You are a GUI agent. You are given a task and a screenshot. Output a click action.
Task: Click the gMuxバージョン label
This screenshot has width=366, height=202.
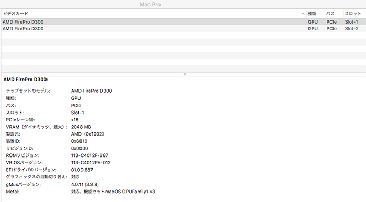coord(24,184)
